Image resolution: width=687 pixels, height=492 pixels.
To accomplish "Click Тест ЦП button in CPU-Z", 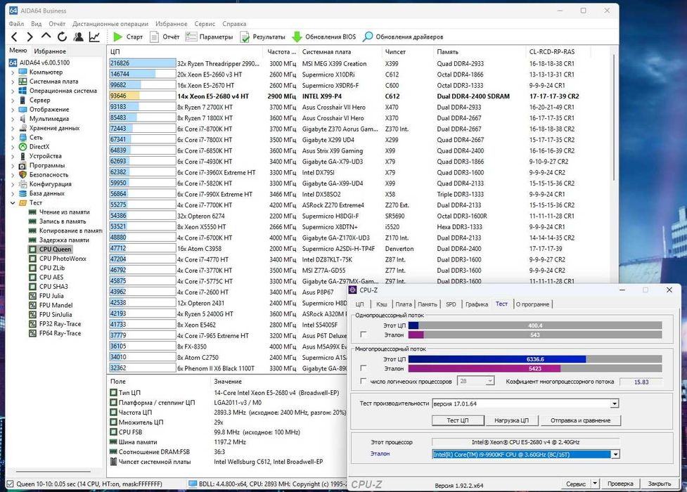I will [458, 420].
